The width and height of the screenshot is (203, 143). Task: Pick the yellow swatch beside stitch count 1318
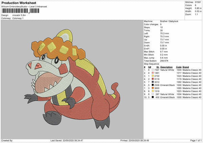[x=153, y=91]
